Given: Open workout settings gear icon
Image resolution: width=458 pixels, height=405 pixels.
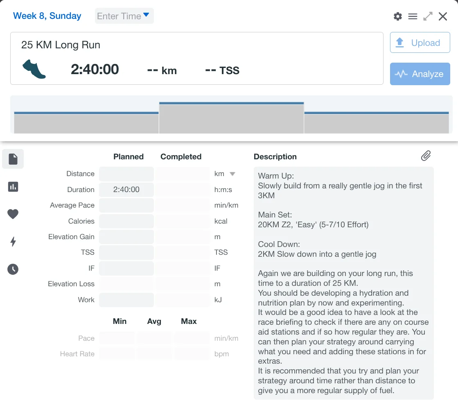Looking at the screenshot, I should [x=397, y=16].
